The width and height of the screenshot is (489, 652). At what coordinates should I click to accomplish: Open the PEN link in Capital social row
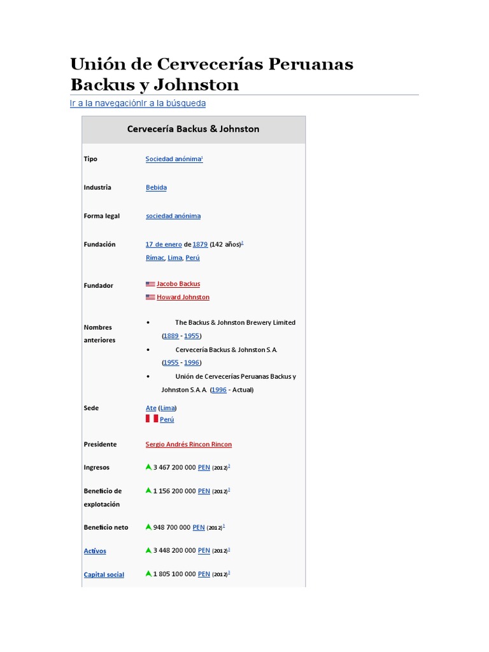click(204, 574)
